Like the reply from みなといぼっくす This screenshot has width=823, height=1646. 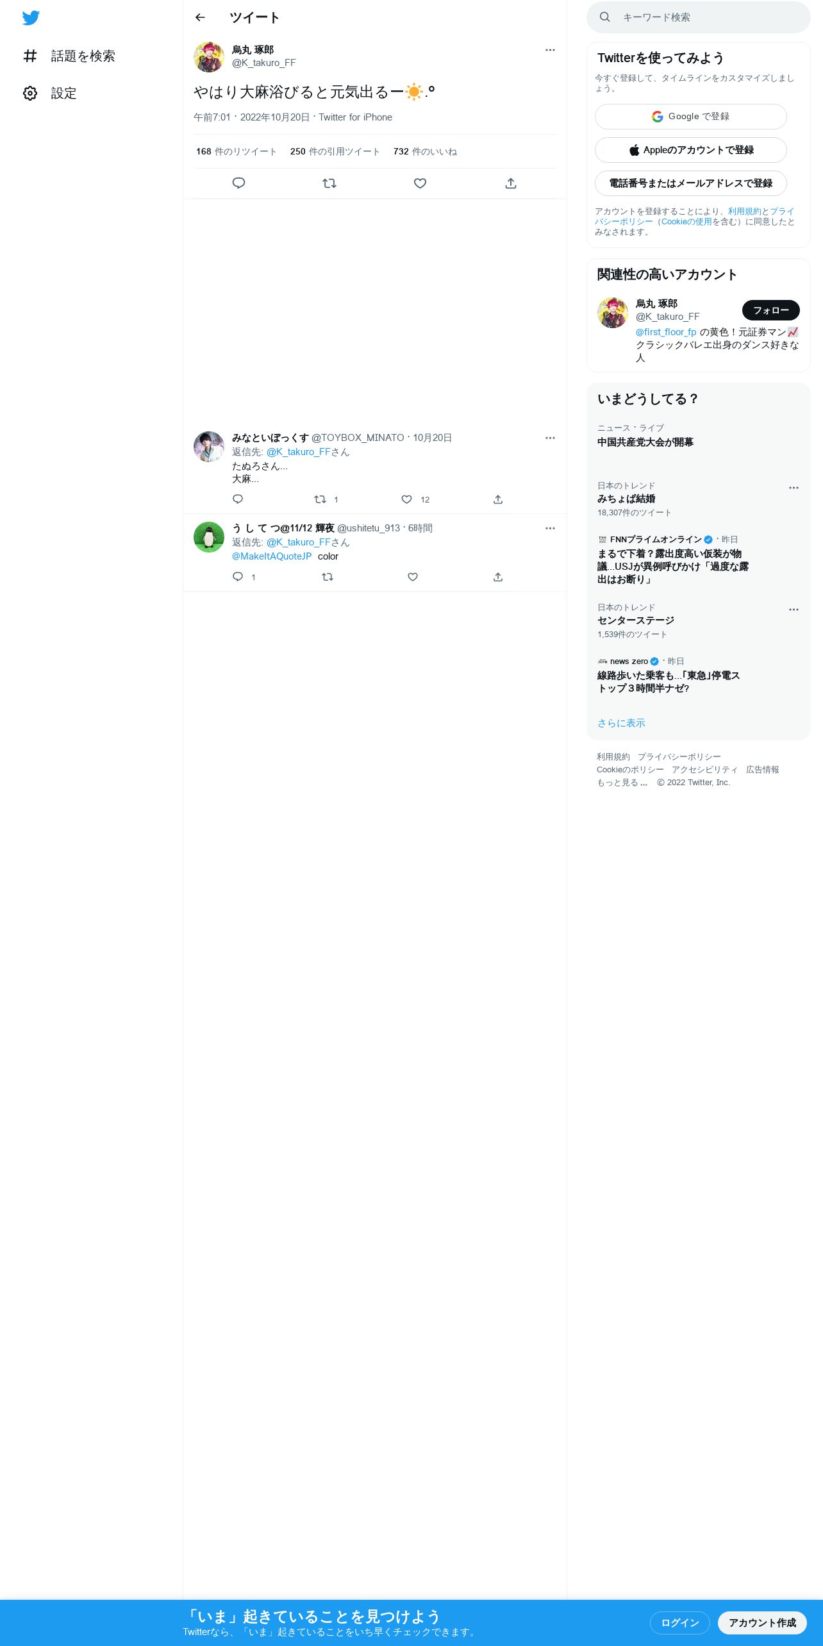pyautogui.click(x=406, y=499)
